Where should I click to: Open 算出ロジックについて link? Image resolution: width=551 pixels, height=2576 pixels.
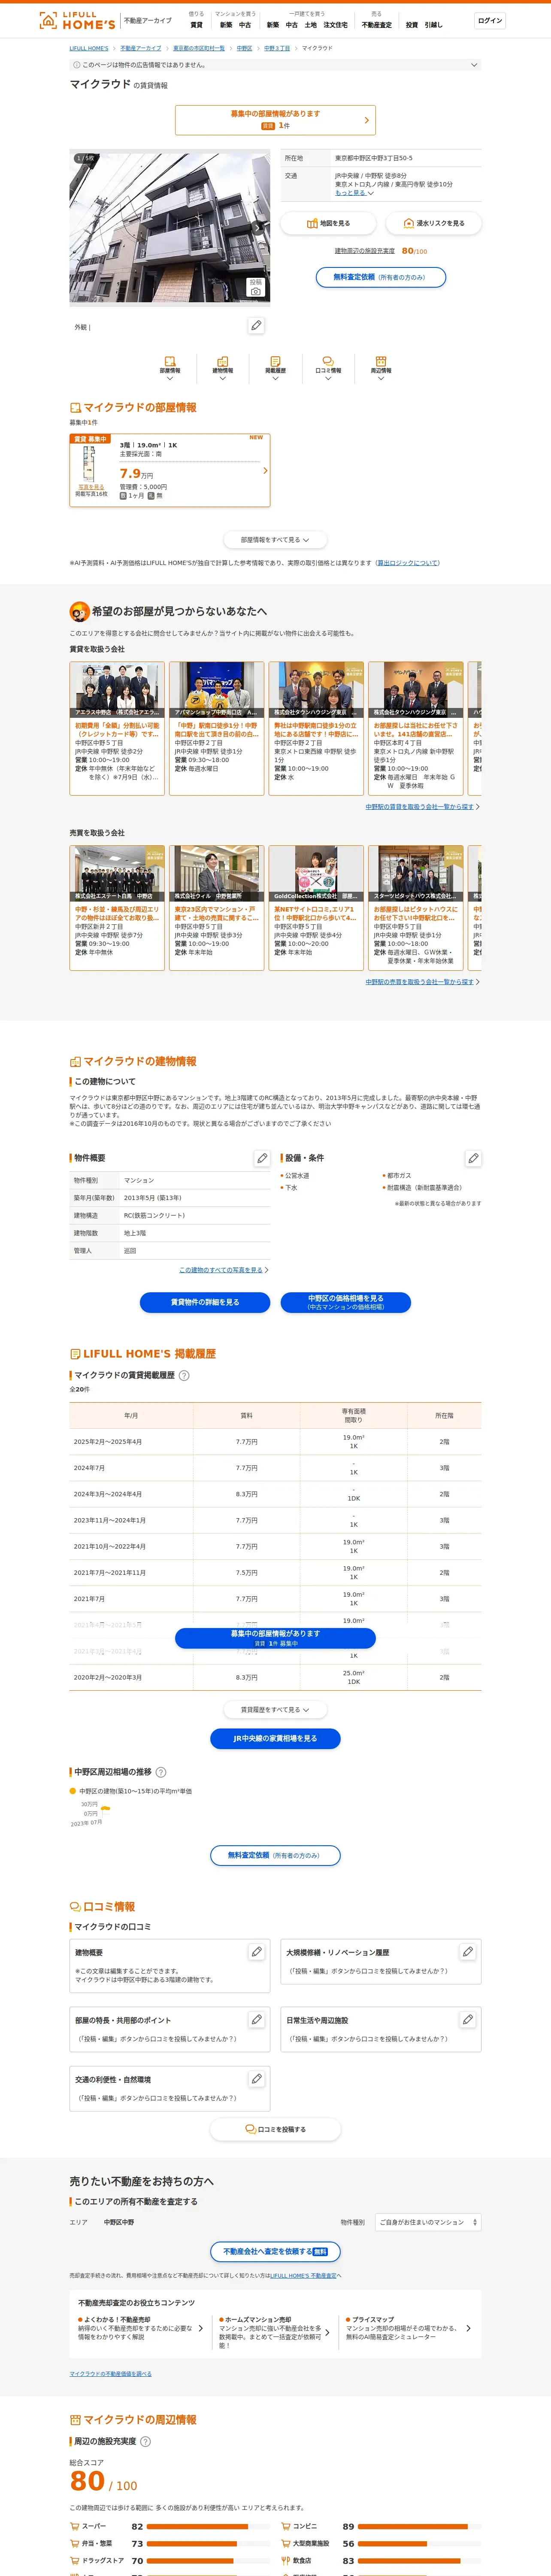[408, 563]
